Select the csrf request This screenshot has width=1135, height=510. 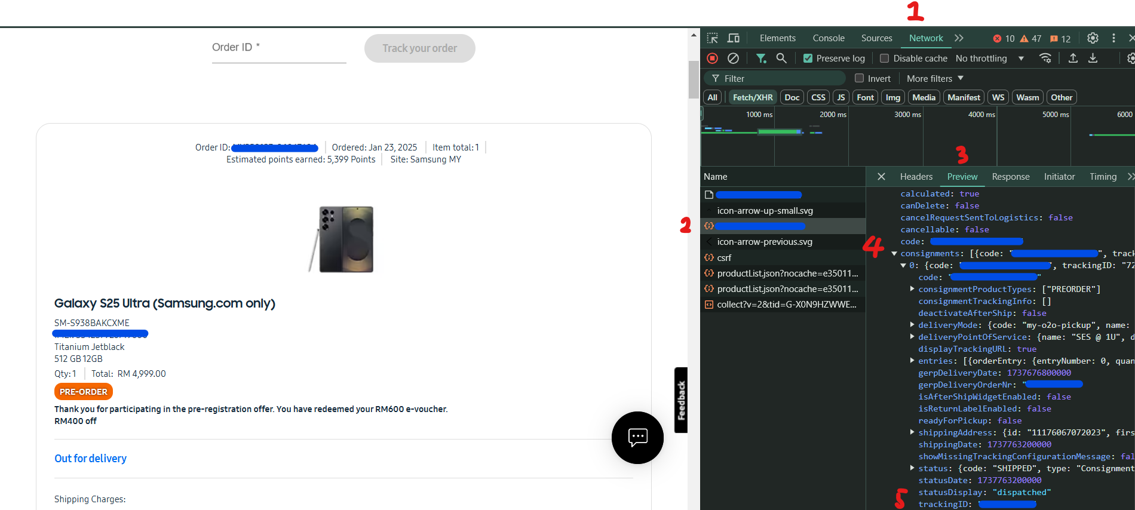[783, 258]
